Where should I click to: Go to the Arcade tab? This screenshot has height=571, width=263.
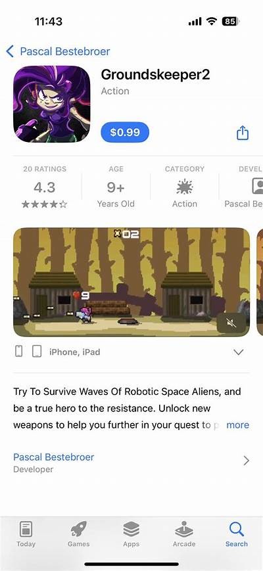point(184,534)
